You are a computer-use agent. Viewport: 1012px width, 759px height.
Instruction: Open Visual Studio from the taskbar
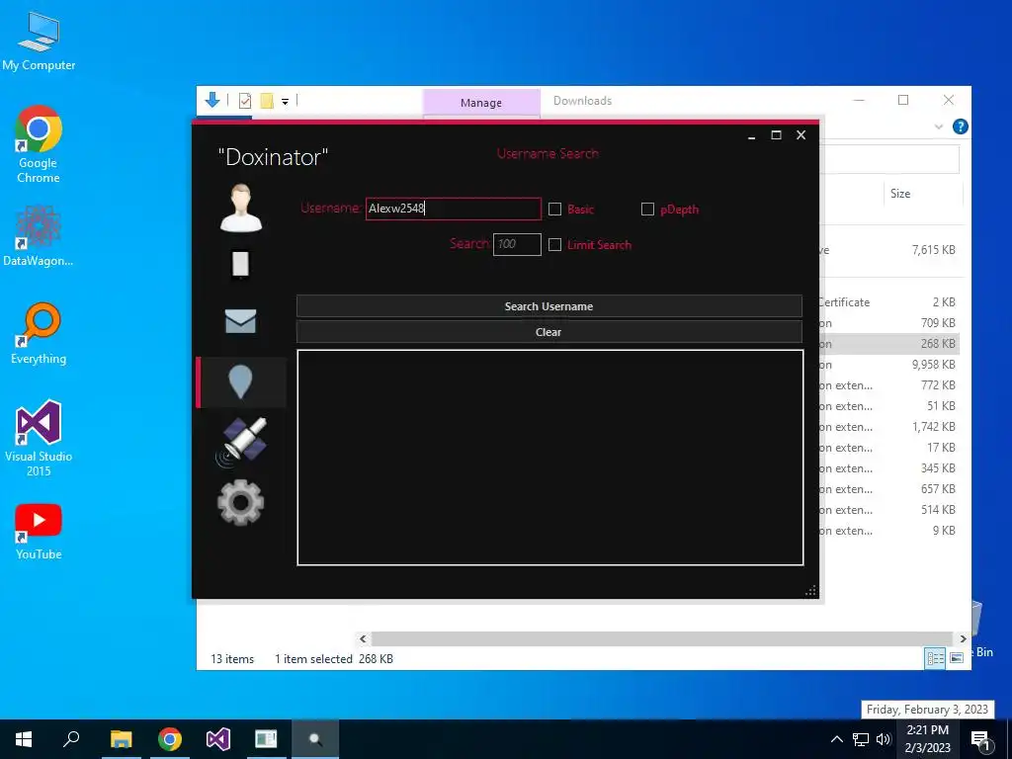point(218,739)
